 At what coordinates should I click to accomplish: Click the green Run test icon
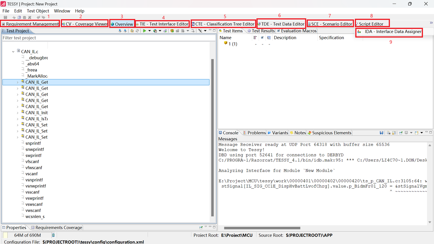pyautogui.click(x=144, y=31)
